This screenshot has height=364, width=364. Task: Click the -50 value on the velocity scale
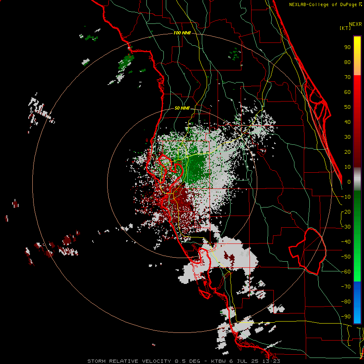pos(346,257)
